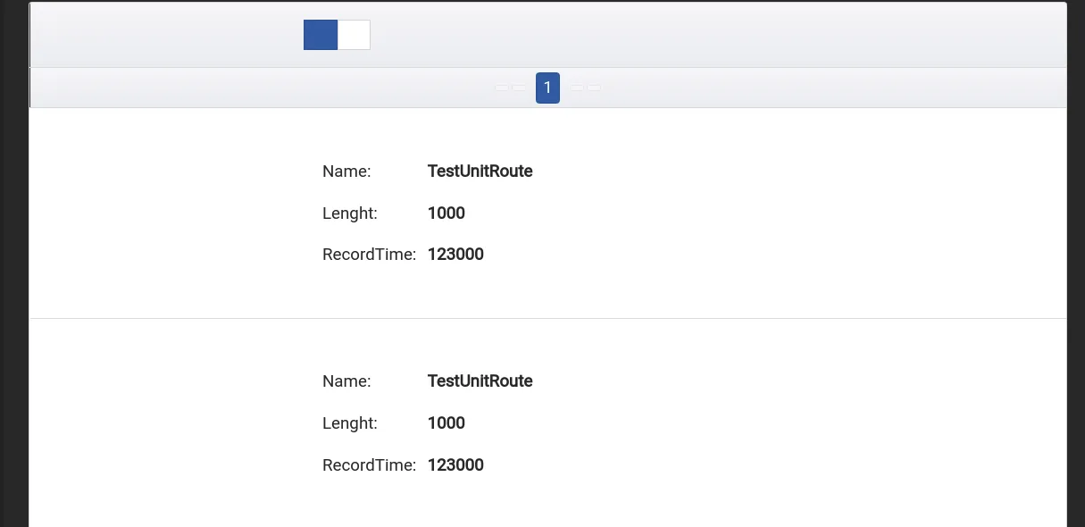Click RecordTime: label in second record
Viewport: 1085px width, 527px height.
click(369, 464)
